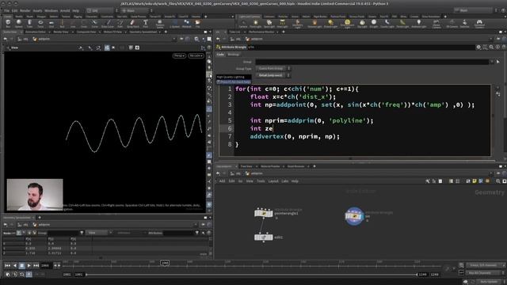The image size is (507, 285).
Task: Open network editor Tools menu
Action: [x=261, y=181]
